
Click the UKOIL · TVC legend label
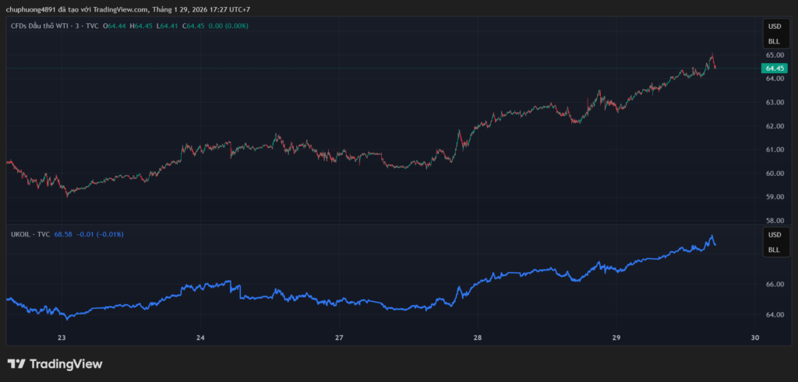point(30,234)
